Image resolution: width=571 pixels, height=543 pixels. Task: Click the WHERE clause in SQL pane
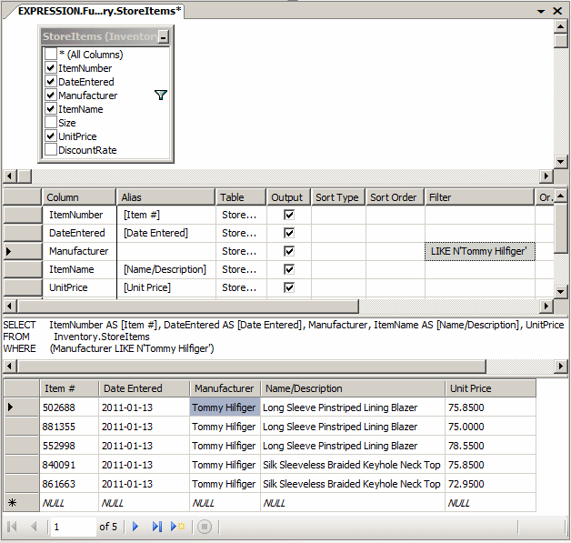click(x=108, y=348)
